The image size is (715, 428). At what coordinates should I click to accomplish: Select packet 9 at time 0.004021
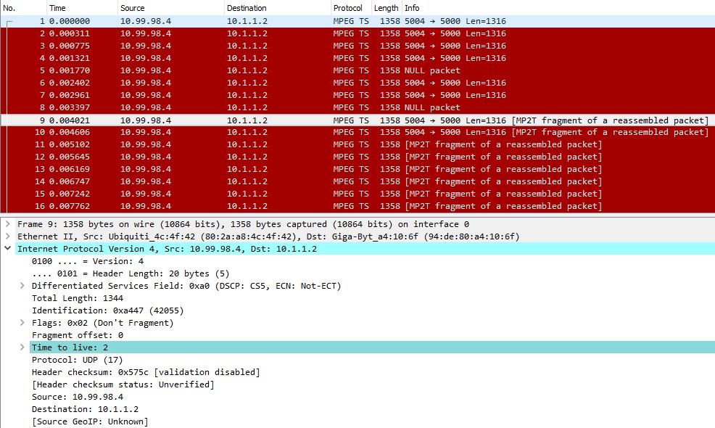pyautogui.click(x=357, y=120)
